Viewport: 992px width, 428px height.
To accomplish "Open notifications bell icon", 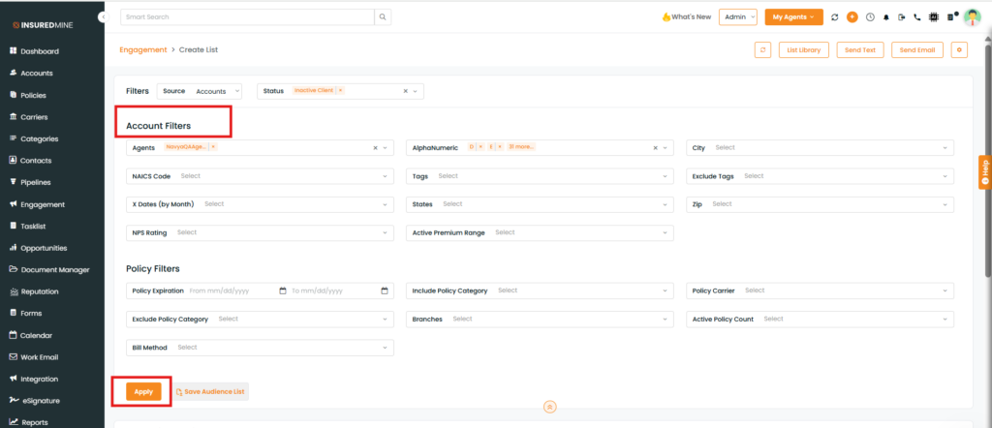I will coord(885,17).
